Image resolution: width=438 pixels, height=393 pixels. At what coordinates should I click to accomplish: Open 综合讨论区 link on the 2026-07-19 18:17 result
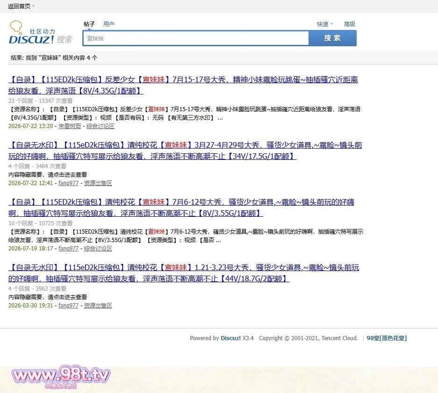(98, 248)
